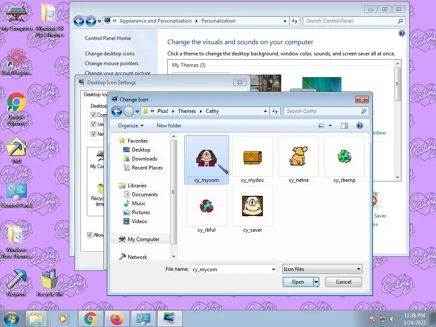Open Control Panel desktop icon

17,195
